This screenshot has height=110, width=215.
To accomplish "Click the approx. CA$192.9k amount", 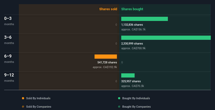I will (105, 67).
